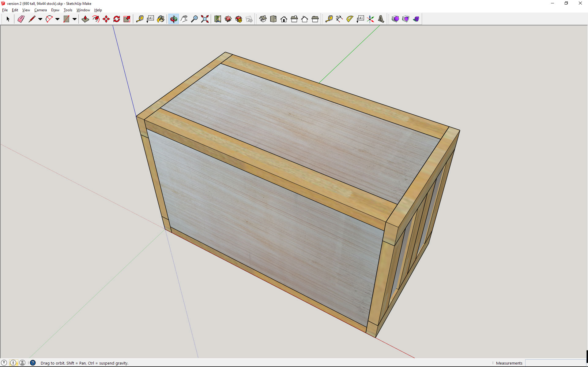The image size is (588, 367).
Task: Click the highlighted Orbit tool
Action: pyautogui.click(x=174, y=19)
